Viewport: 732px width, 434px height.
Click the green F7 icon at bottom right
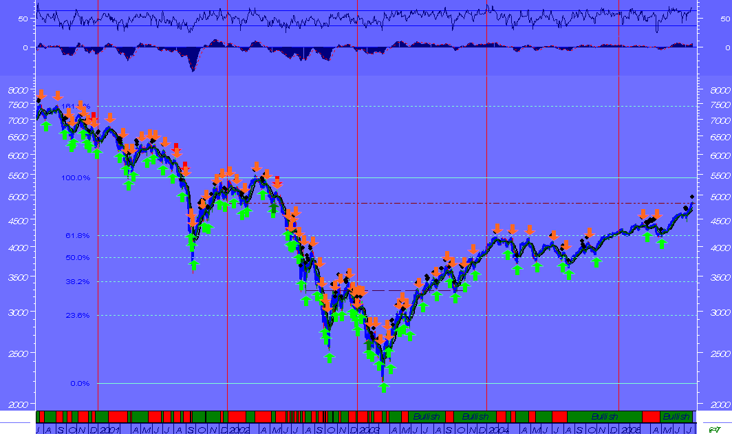tap(715, 428)
